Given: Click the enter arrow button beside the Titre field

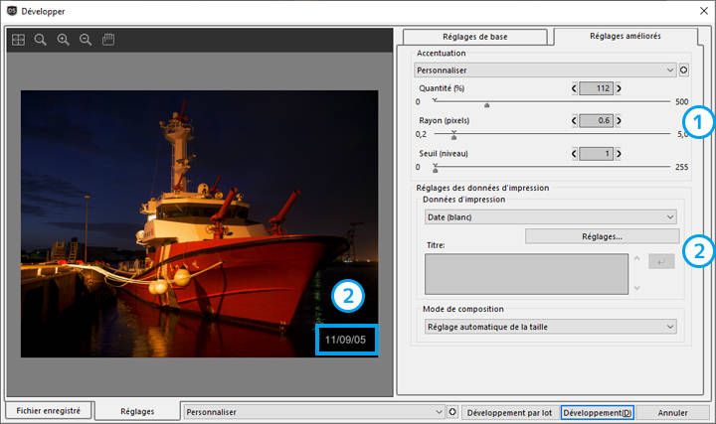Looking at the screenshot, I should pos(660,262).
